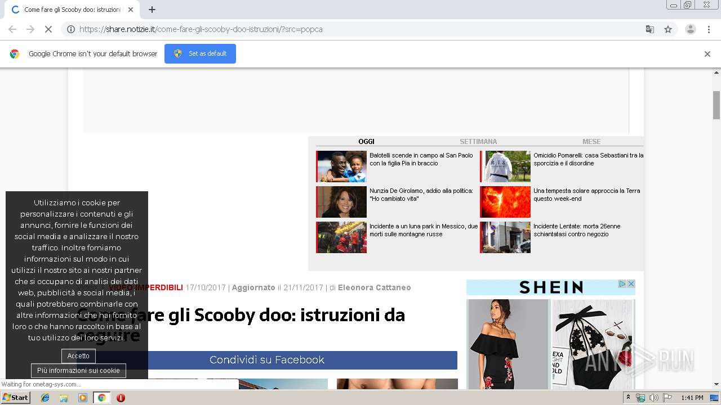The height and width of the screenshot is (405, 721).
Task: Open volume speaker tray icon
Action: click(x=653, y=398)
